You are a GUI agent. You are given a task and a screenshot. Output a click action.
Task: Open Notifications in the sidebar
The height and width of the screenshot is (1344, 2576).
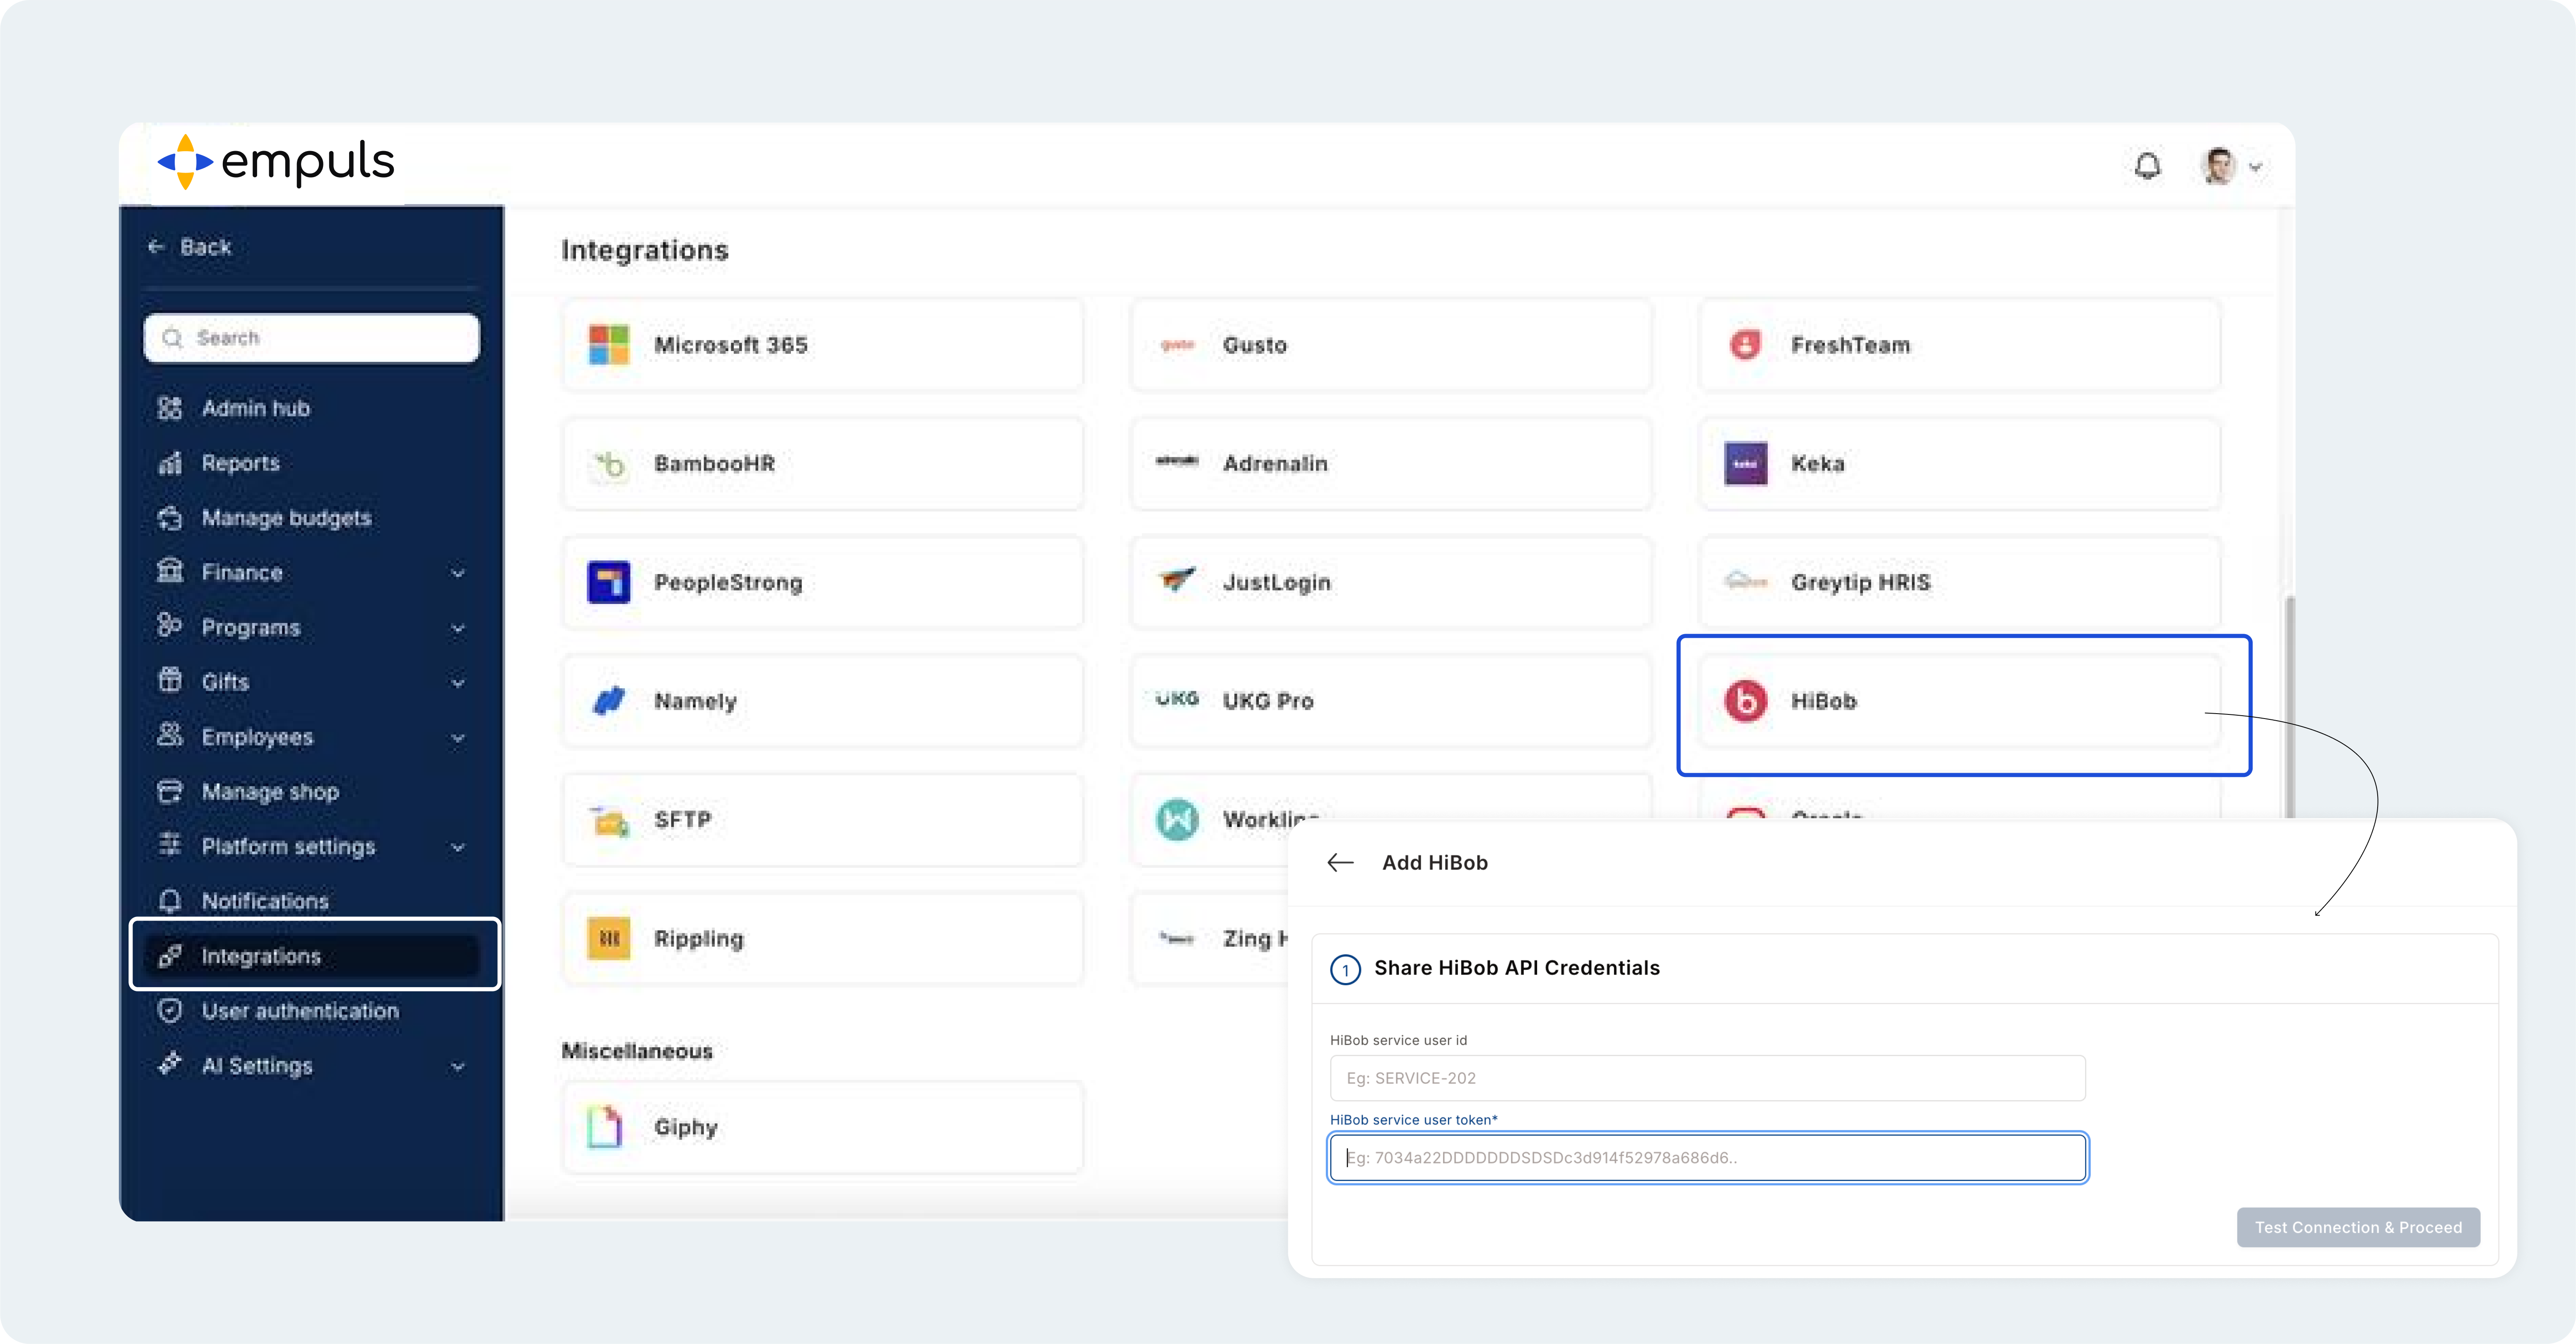click(x=265, y=902)
